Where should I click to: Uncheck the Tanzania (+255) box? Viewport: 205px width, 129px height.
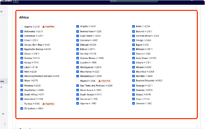point(78,99)
